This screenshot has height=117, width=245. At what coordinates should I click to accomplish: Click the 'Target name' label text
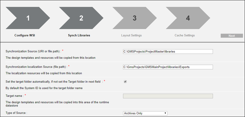point(14,96)
